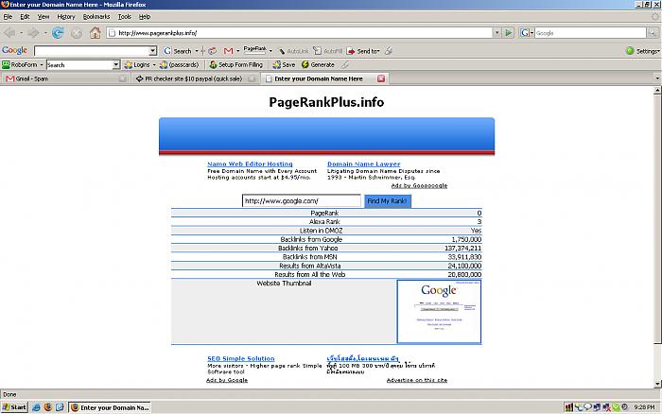Click the Gmail icon in Google toolbar
The width and height of the screenshot is (662, 414).
pos(229,50)
